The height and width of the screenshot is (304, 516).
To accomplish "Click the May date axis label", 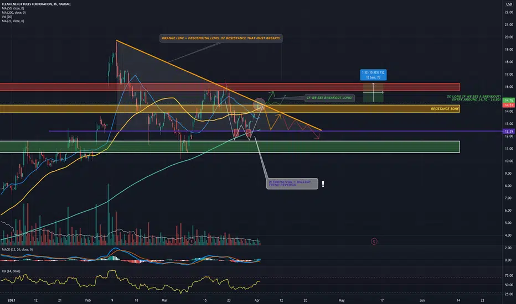I will (342, 300).
